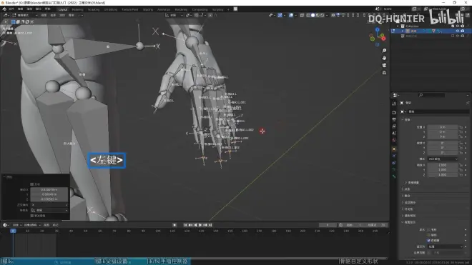Switch to the Modeling workspace tab

coord(77,9)
